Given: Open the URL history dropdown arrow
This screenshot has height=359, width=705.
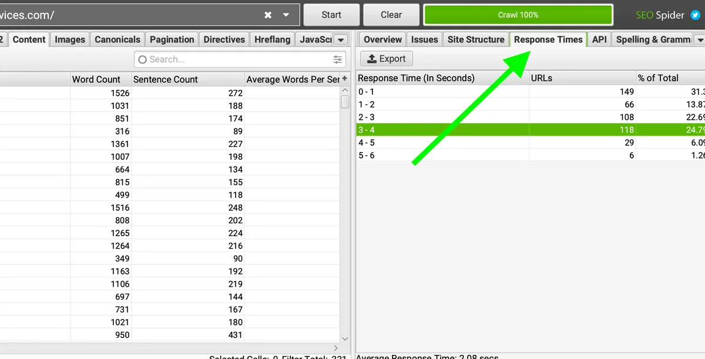Looking at the screenshot, I should (286, 15).
